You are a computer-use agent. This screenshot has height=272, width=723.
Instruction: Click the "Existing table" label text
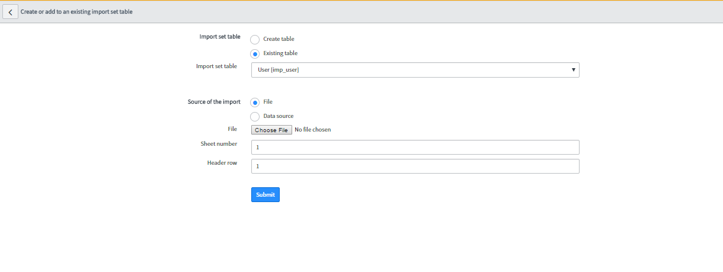(280, 53)
